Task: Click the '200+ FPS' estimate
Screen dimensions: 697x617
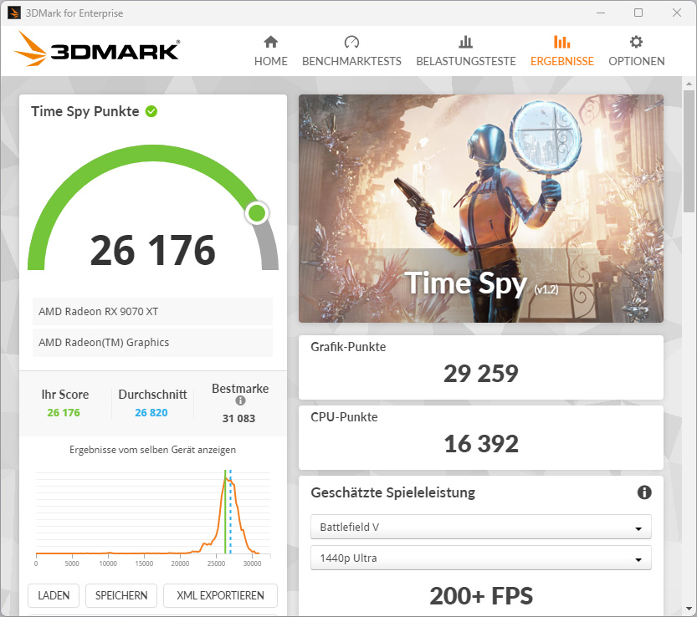Action: point(481,595)
